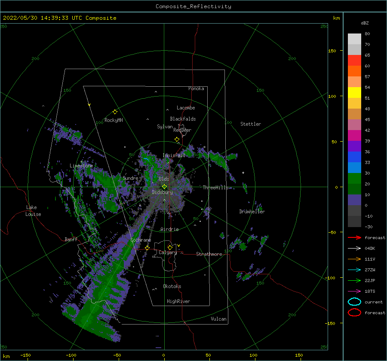Click the blue 33-36 dBZ swatch
Image resolution: width=387 pixels, height=361 pixels.
(x=354, y=157)
